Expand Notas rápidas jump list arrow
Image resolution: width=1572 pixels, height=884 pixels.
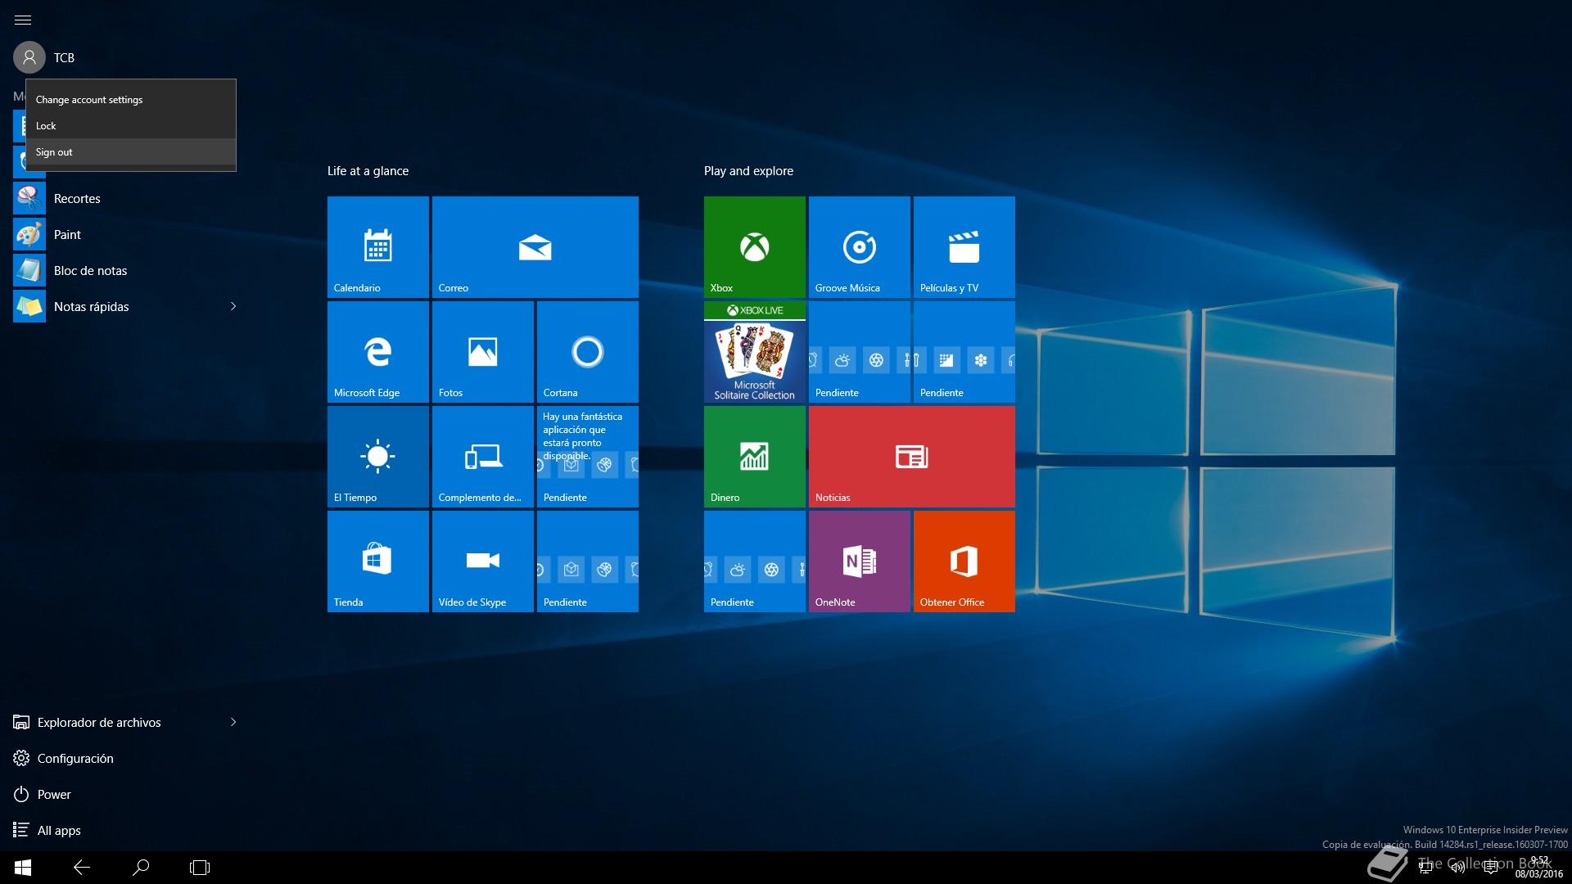tap(233, 306)
